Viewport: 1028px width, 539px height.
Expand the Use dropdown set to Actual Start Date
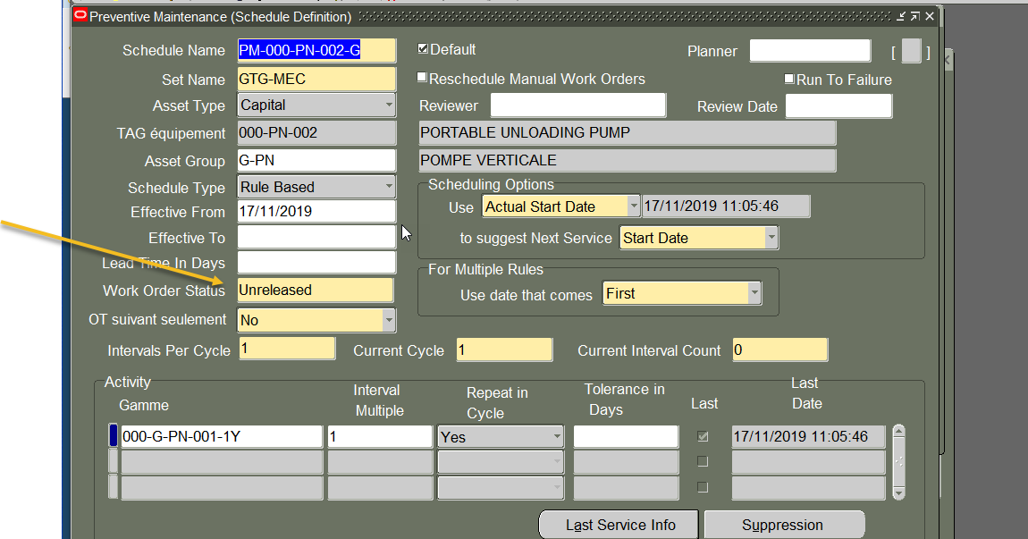click(x=633, y=206)
